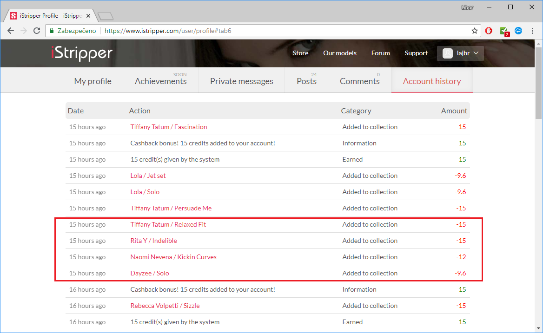Click the Action column header

point(139,111)
